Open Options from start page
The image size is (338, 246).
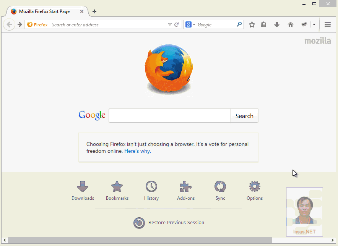[255, 191]
